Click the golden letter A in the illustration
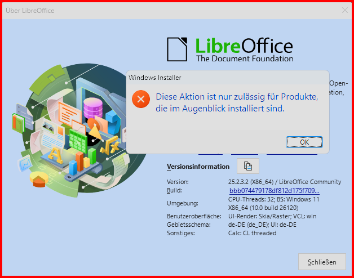The width and height of the screenshot is (354, 278). pos(55,155)
